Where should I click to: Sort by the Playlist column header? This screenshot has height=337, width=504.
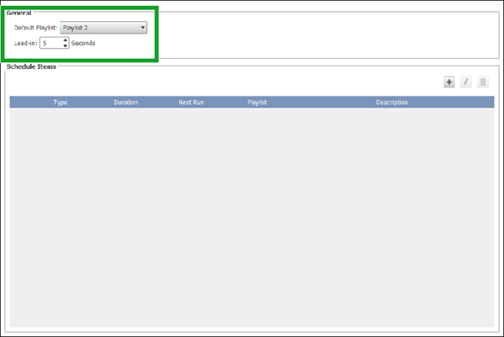tap(257, 103)
